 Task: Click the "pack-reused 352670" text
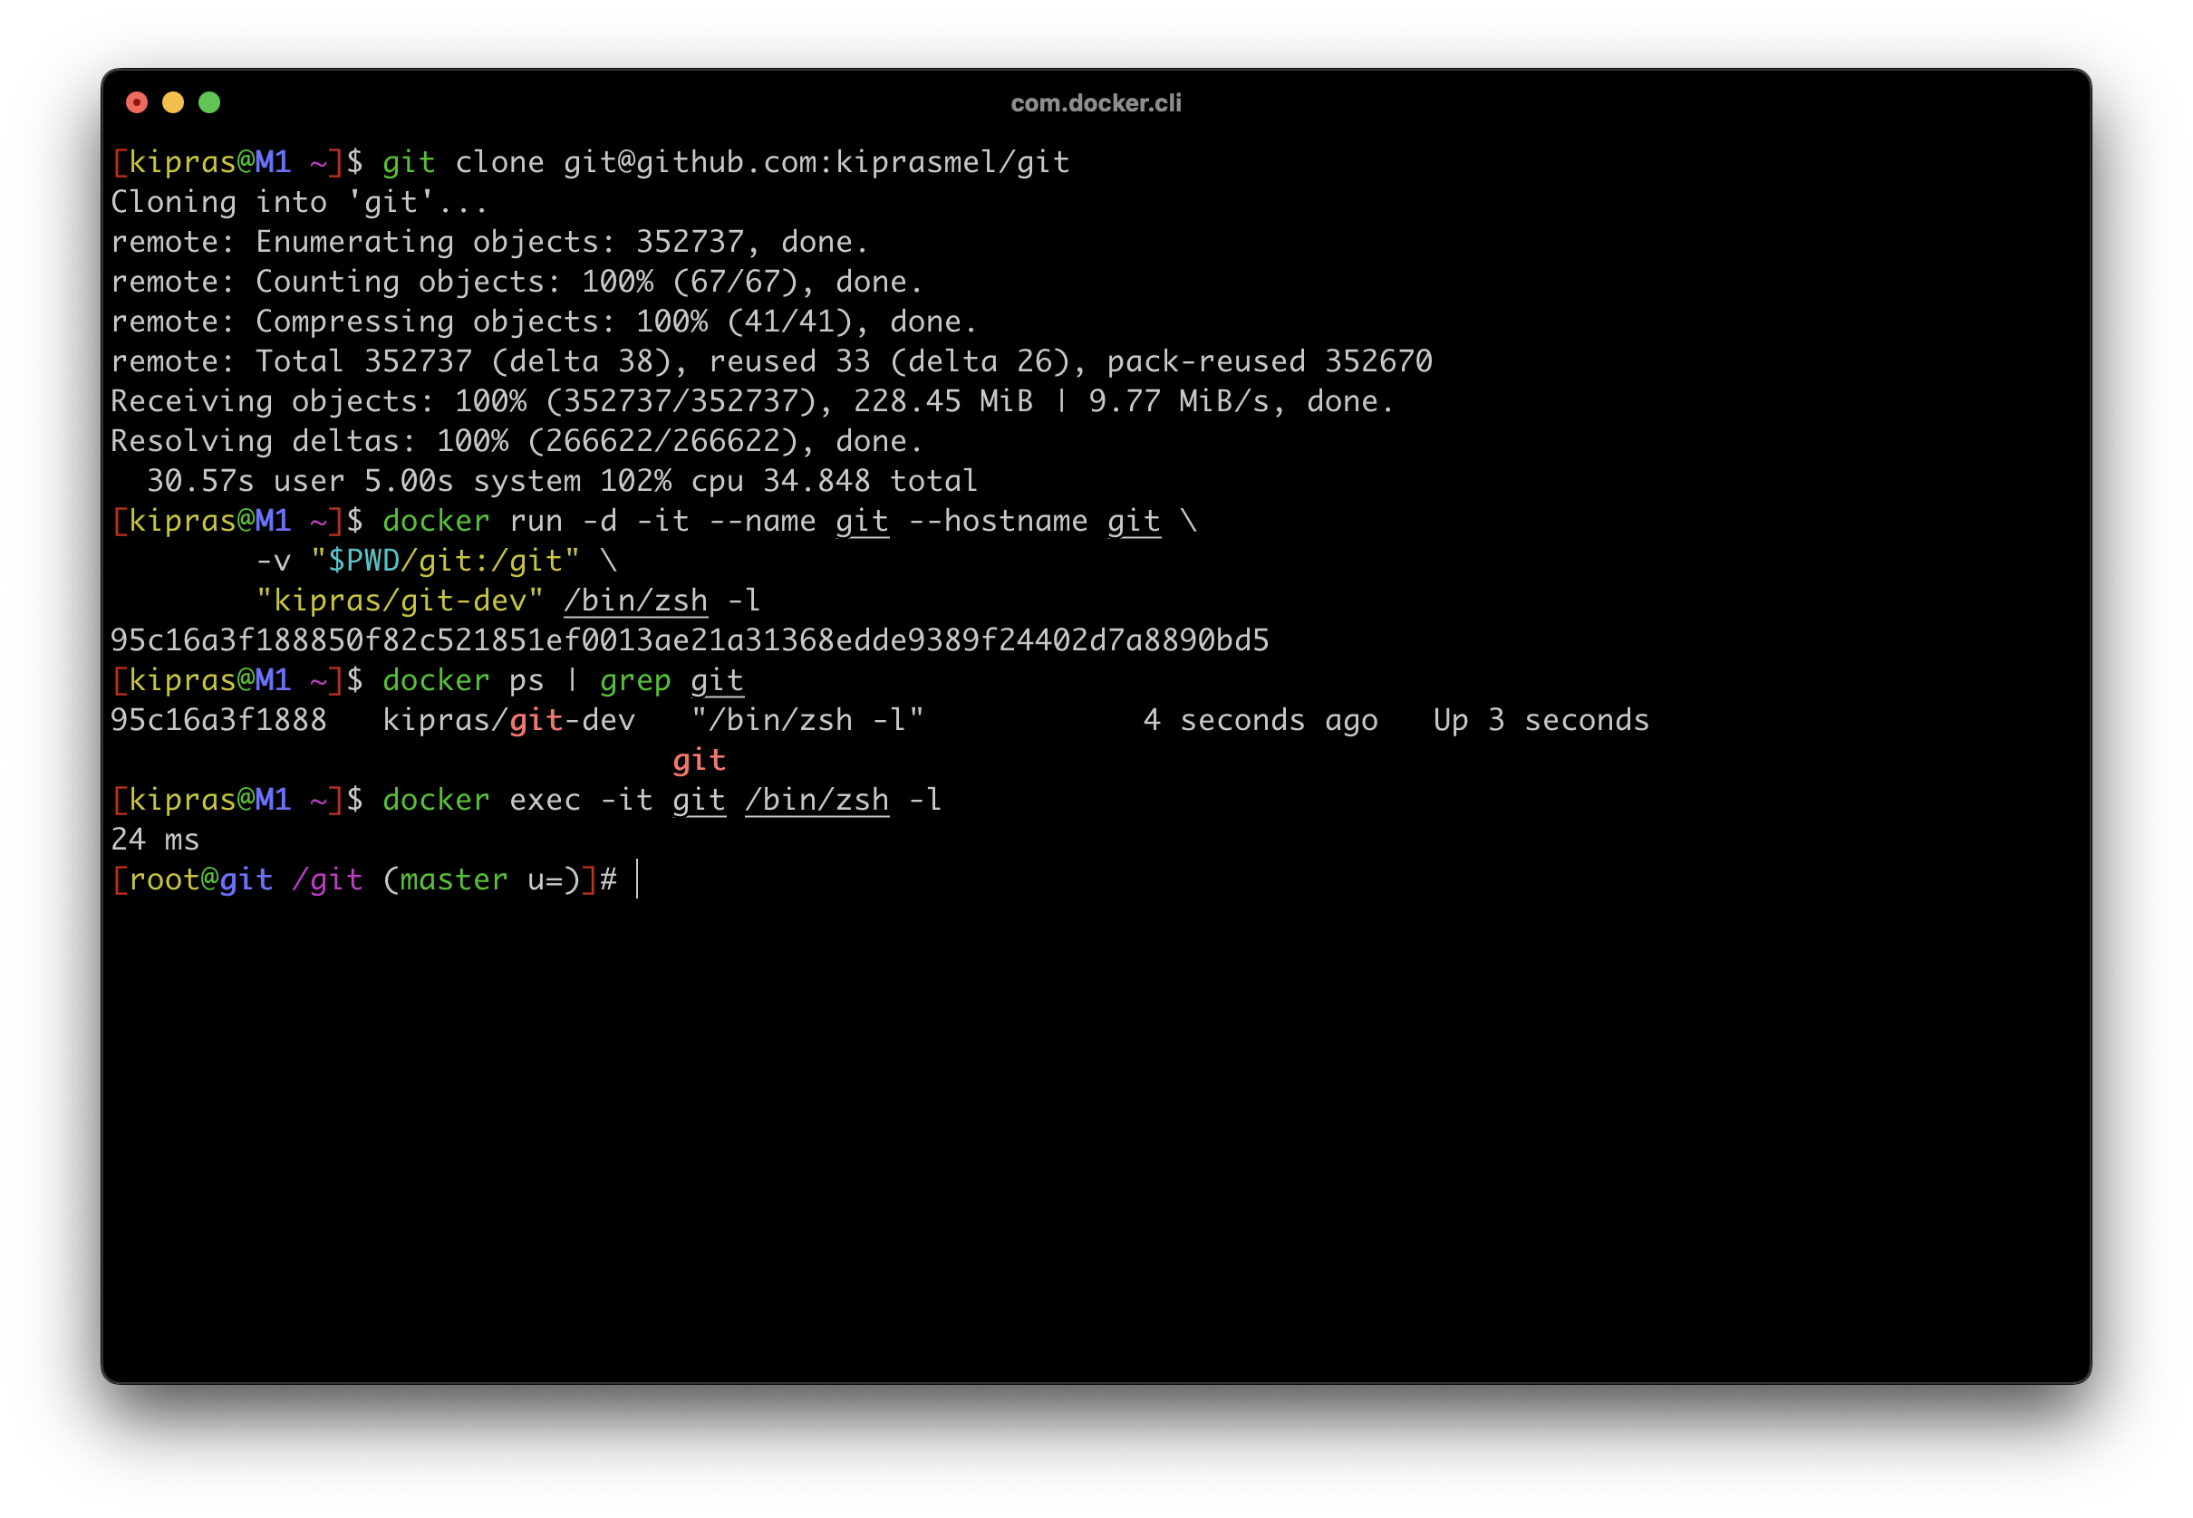pyautogui.click(x=1270, y=361)
